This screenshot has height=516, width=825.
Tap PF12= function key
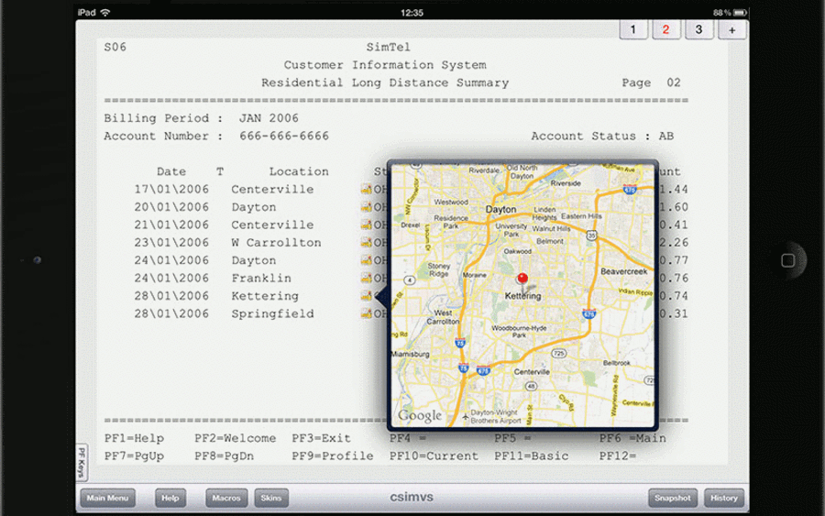click(x=618, y=456)
